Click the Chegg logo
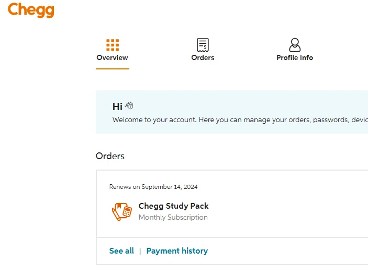 coord(31,10)
